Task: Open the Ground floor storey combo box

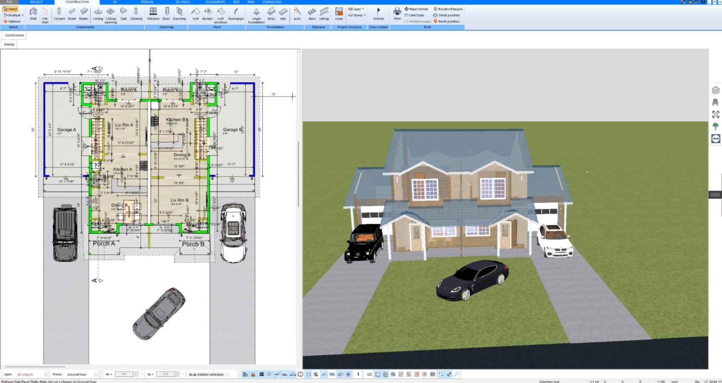Action: (82, 374)
